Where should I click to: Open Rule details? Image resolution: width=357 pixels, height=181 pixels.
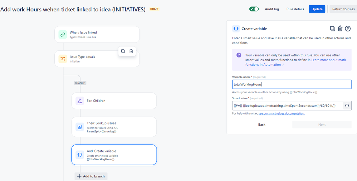(x=295, y=9)
